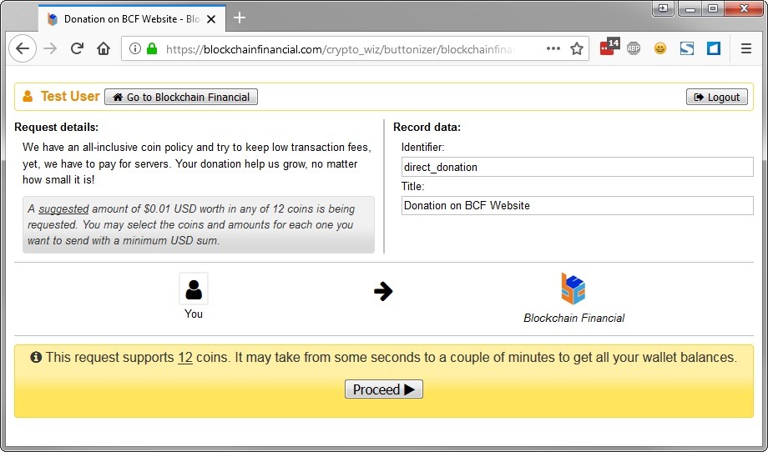Reload the page with the refresh icon
Viewport: 768px width, 452px height.
pyautogui.click(x=77, y=48)
